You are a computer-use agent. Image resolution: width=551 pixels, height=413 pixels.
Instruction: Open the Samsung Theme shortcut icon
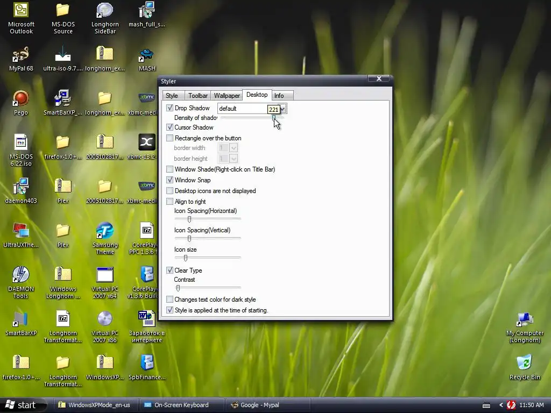point(105,231)
